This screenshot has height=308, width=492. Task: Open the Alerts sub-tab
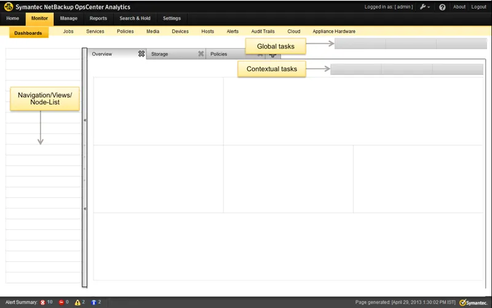[x=232, y=31]
